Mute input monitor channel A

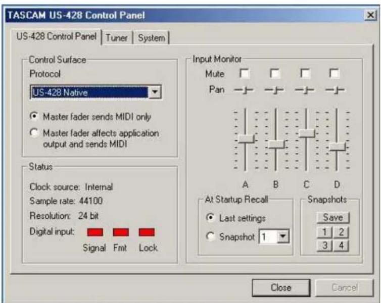pos(244,73)
